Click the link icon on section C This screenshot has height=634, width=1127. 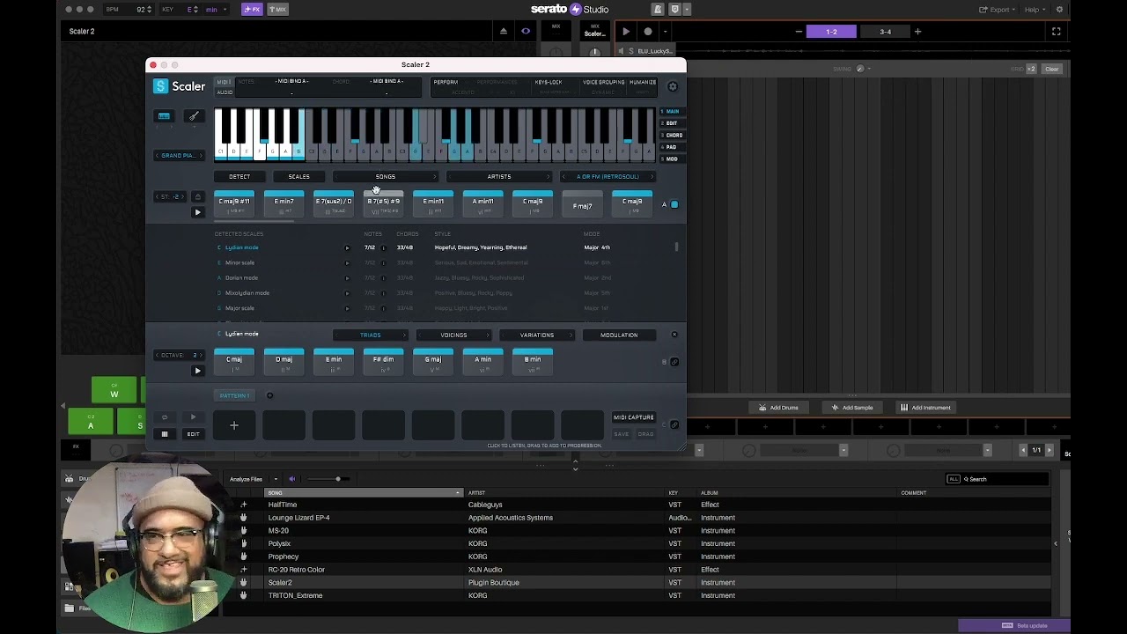674,424
